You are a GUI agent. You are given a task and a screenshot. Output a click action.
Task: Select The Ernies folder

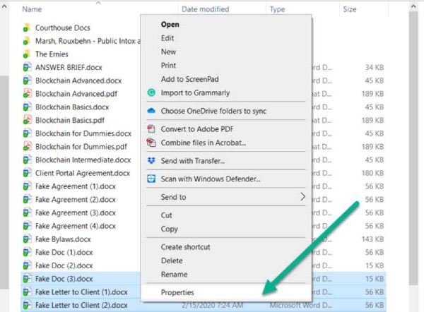(51, 54)
